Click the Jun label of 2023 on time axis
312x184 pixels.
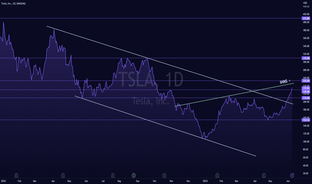288,181
